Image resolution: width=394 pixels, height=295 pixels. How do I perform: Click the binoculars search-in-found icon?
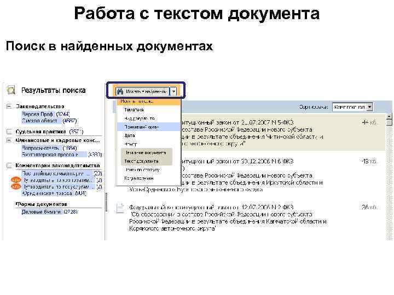(120, 91)
